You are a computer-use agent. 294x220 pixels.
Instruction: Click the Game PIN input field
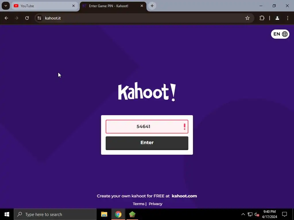pyautogui.click(x=147, y=127)
